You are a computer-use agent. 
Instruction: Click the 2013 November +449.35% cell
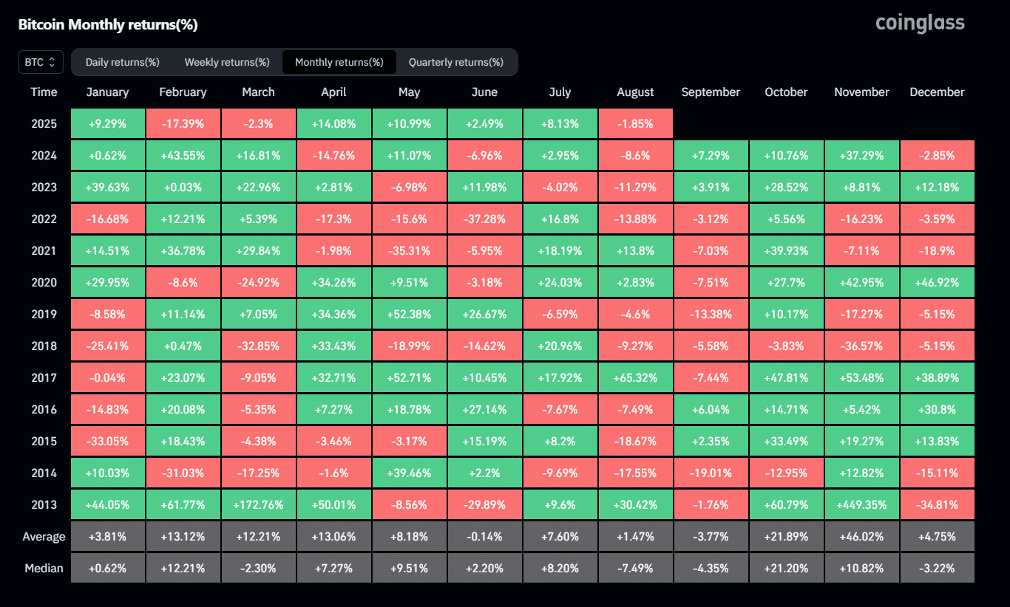point(862,505)
